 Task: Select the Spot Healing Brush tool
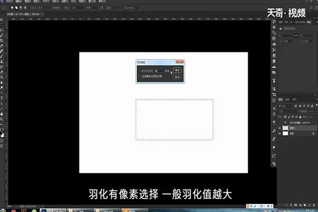[x=2, y=51]
